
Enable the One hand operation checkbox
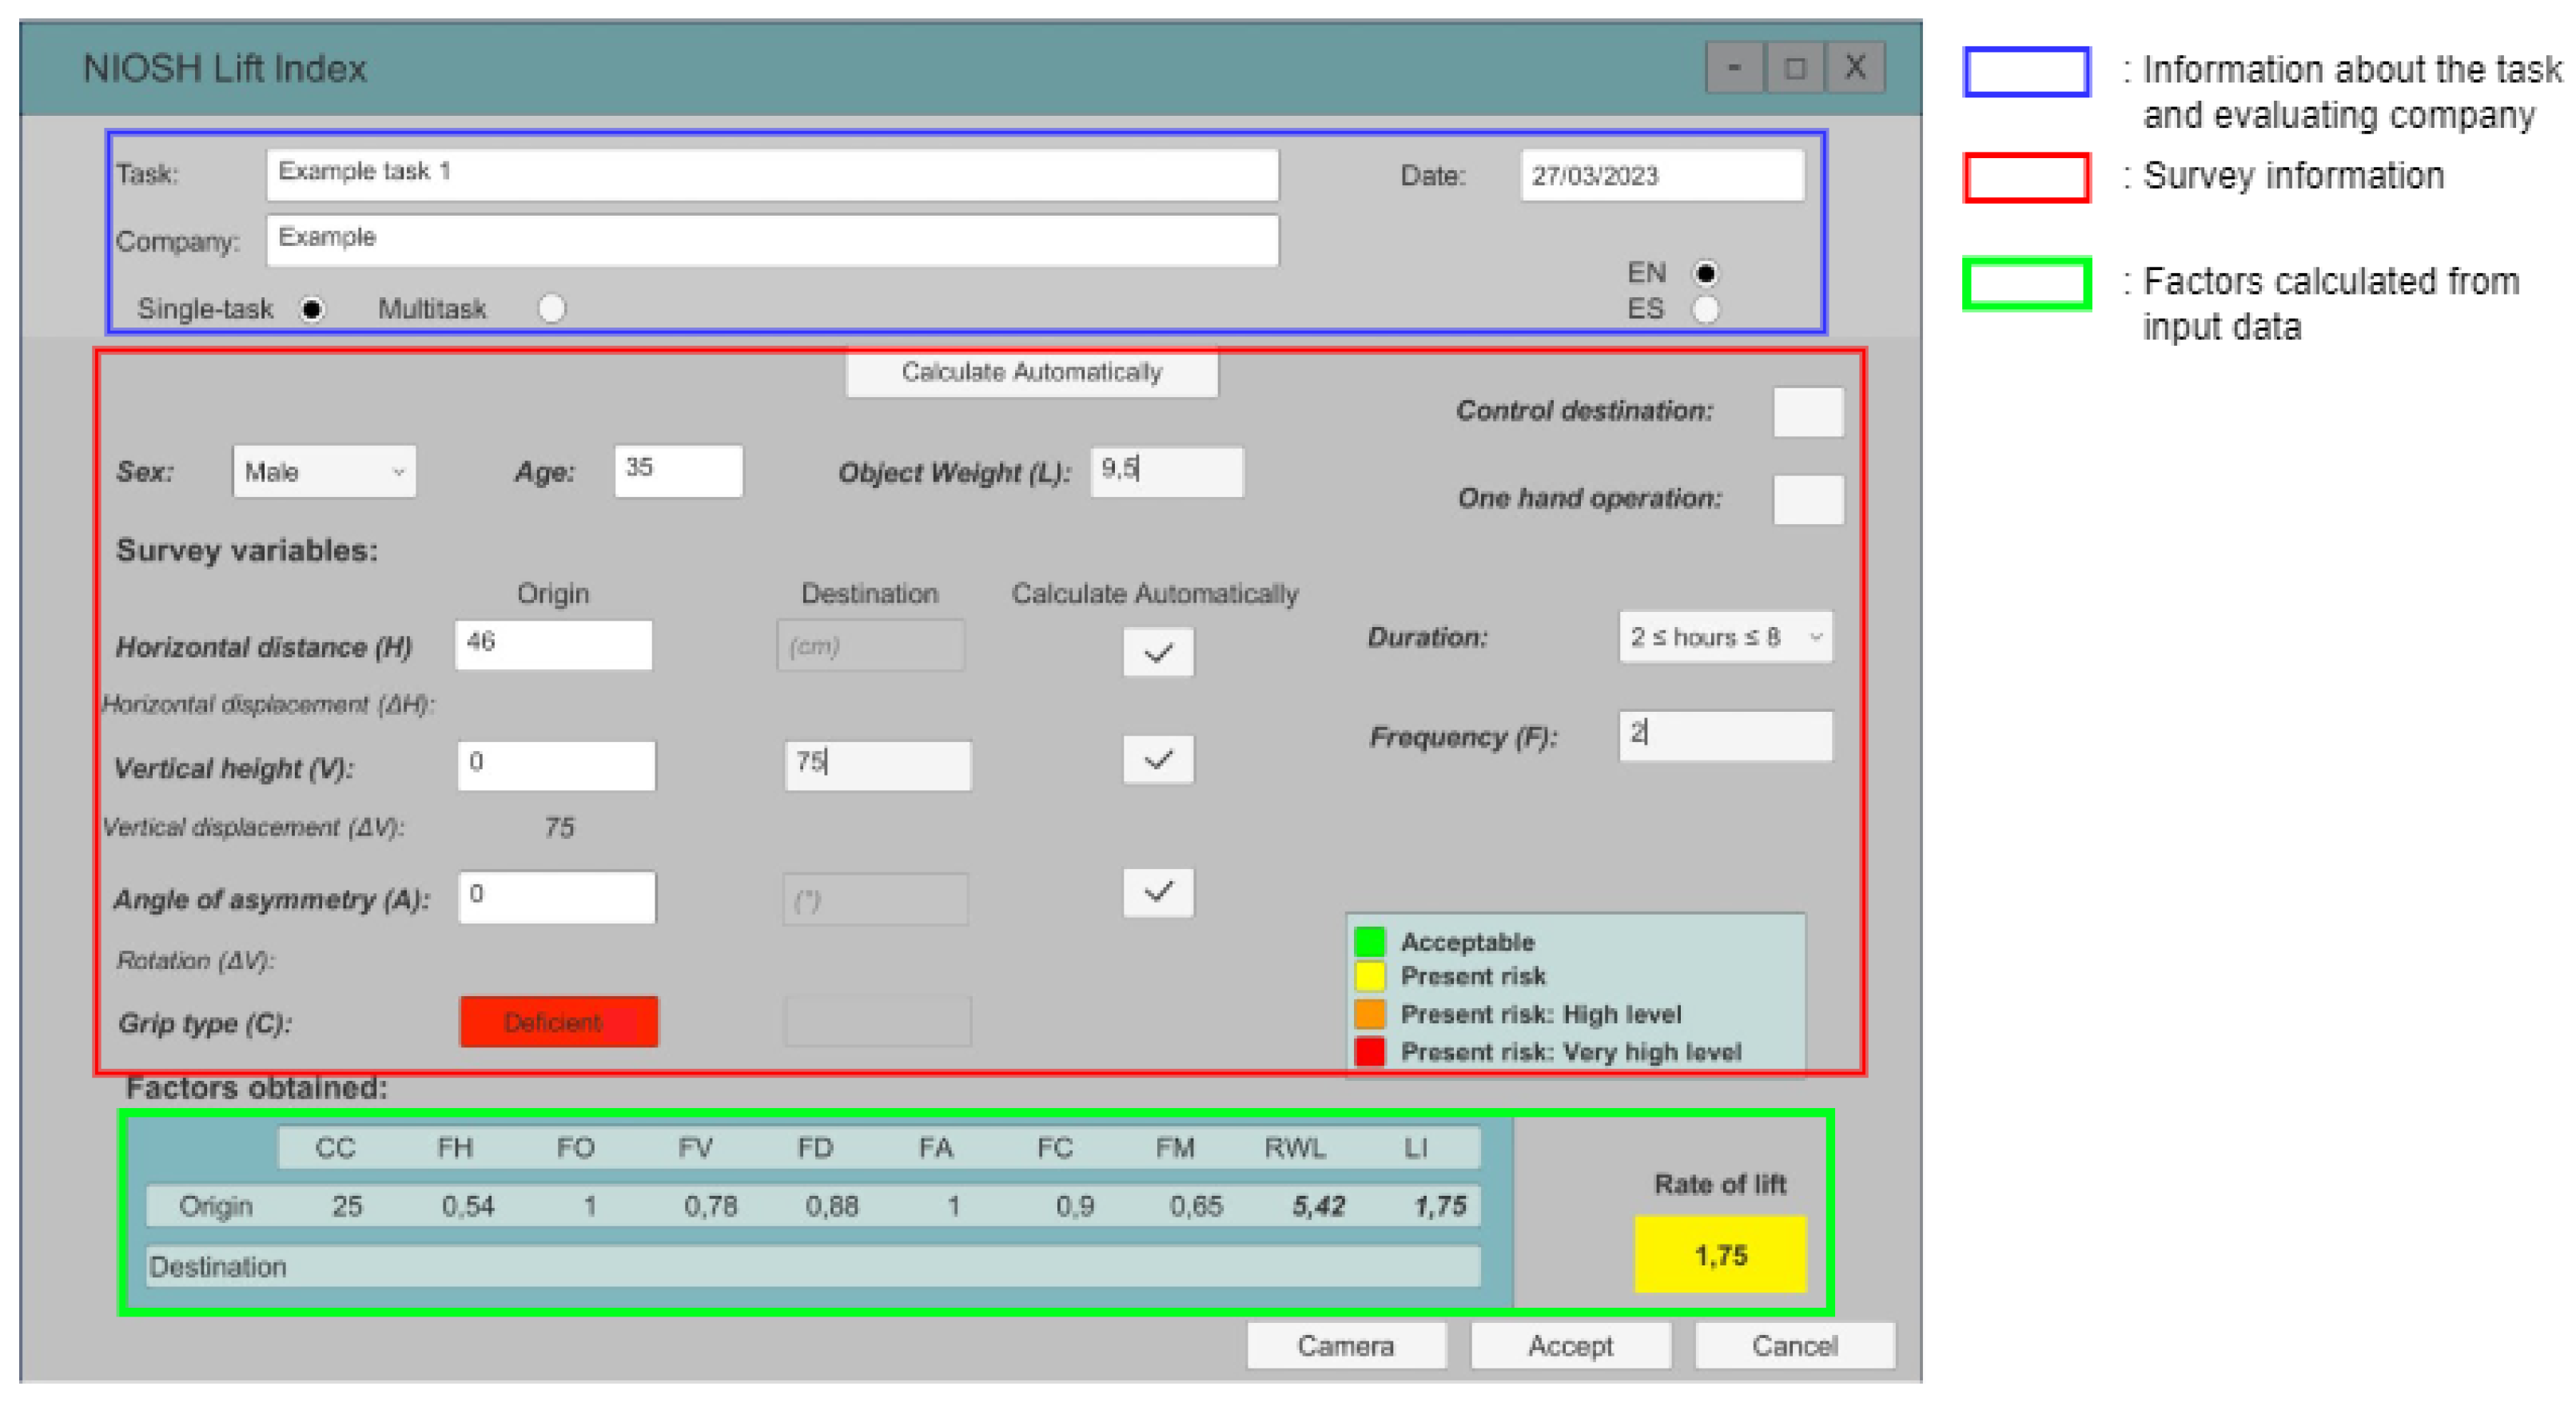click(1807, 498)
